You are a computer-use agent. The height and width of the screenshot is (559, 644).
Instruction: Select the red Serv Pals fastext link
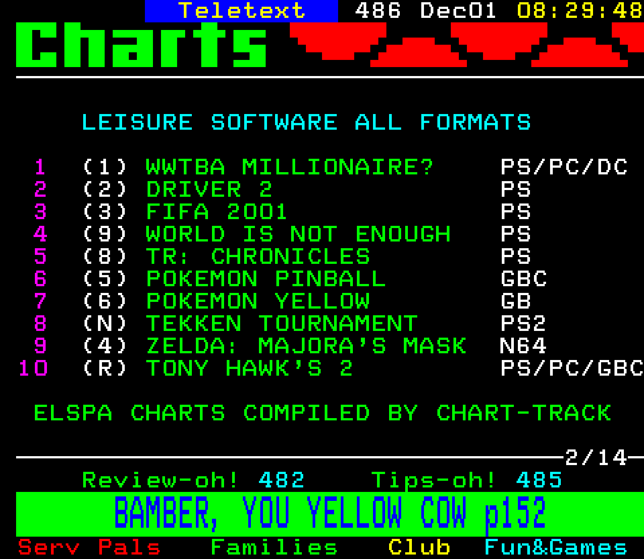coord(89,547)
